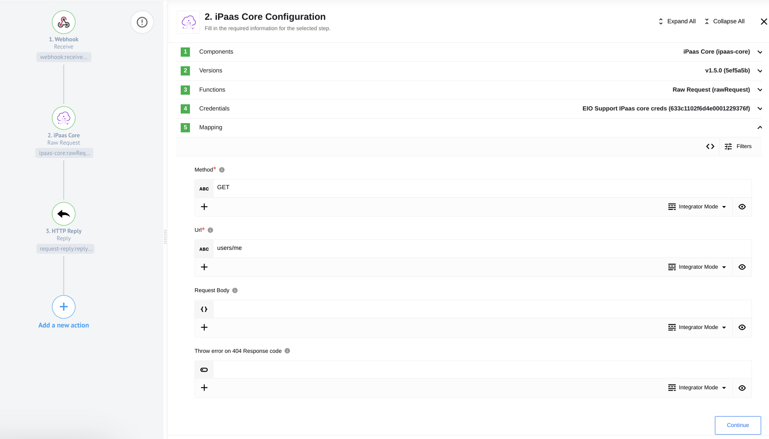The width and height of the screenshot is (769, 439).
Task: Click the Url input containing users/me
Action: [x=482, y=248]
